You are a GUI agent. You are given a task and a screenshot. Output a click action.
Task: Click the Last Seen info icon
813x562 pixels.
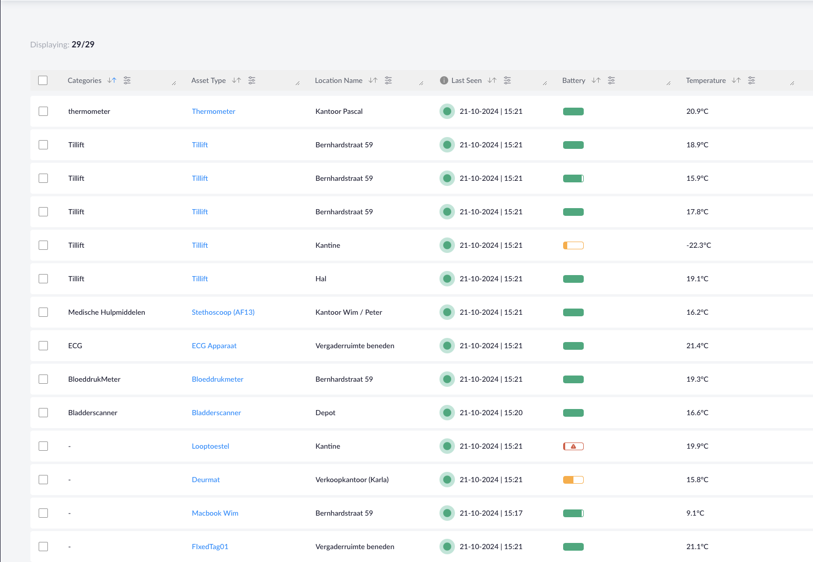pos(444,80)
